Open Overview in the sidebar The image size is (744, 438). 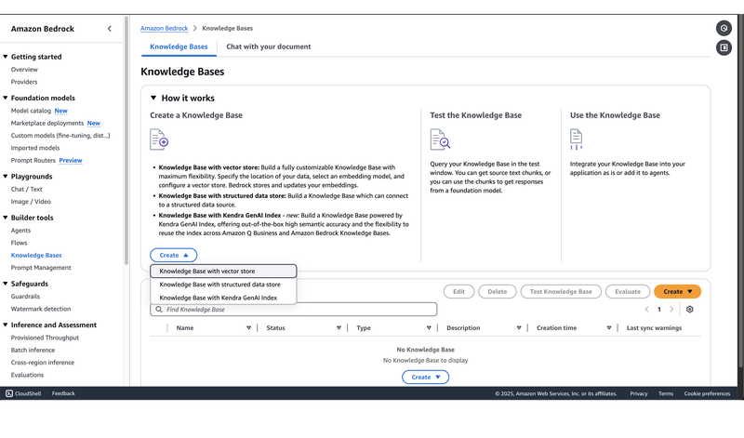tap(24, 70)
